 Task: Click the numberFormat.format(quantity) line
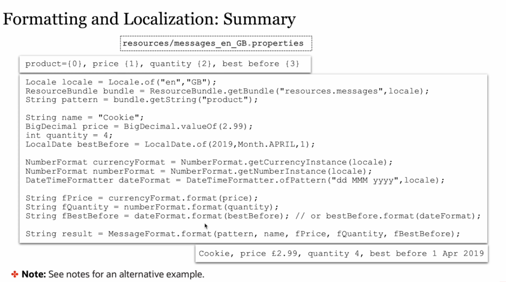click(152, 207)
